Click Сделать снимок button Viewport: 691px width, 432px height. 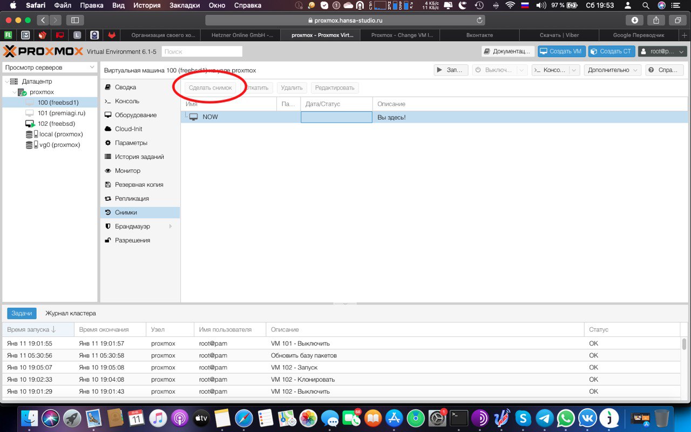[x=211, y=87]
